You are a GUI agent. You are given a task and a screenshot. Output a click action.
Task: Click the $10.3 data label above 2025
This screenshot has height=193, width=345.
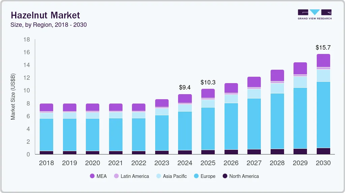coord(208,82)
